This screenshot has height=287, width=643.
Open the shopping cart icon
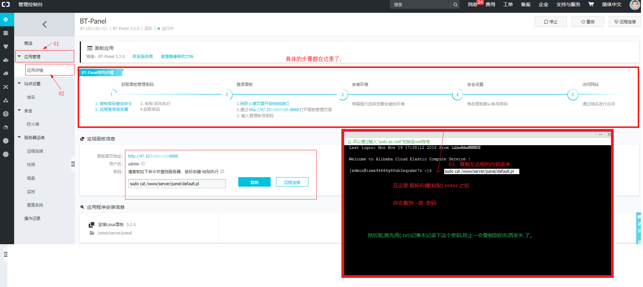[x=591, y=4]
